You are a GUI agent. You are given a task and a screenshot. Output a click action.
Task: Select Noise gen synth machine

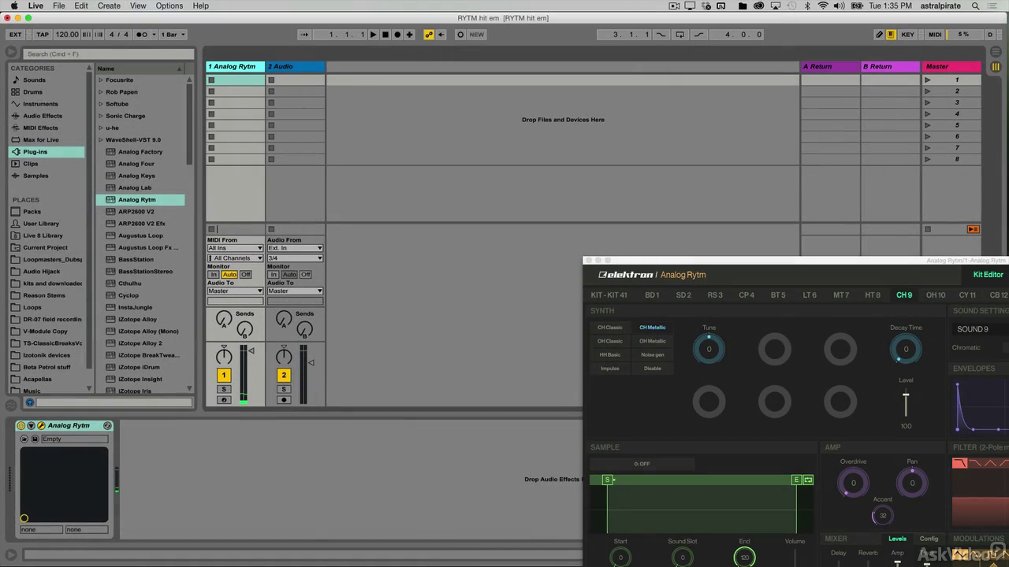pyautogui.click(x=652, y=355)
